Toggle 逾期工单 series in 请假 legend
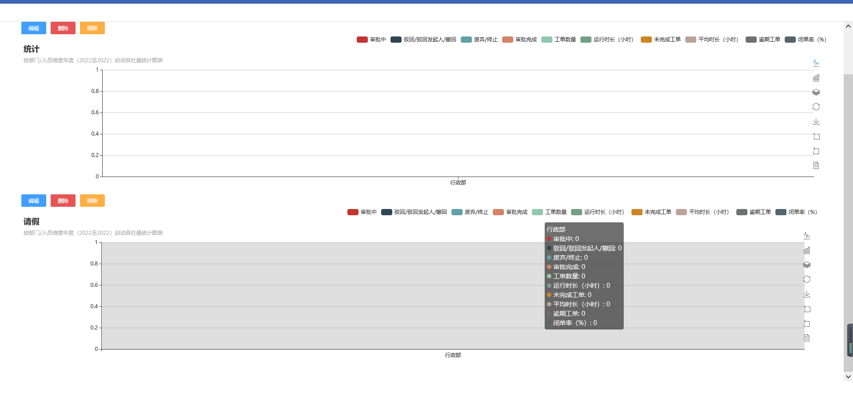Viewport: 853px width, 398px height. 754,212
